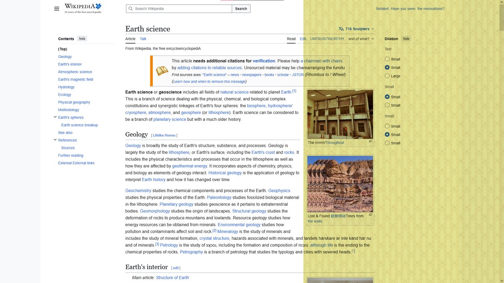Click the Lifelike Homes link beside Geology heading
This screenshot has height=283, width=504.
click(164, 135)
